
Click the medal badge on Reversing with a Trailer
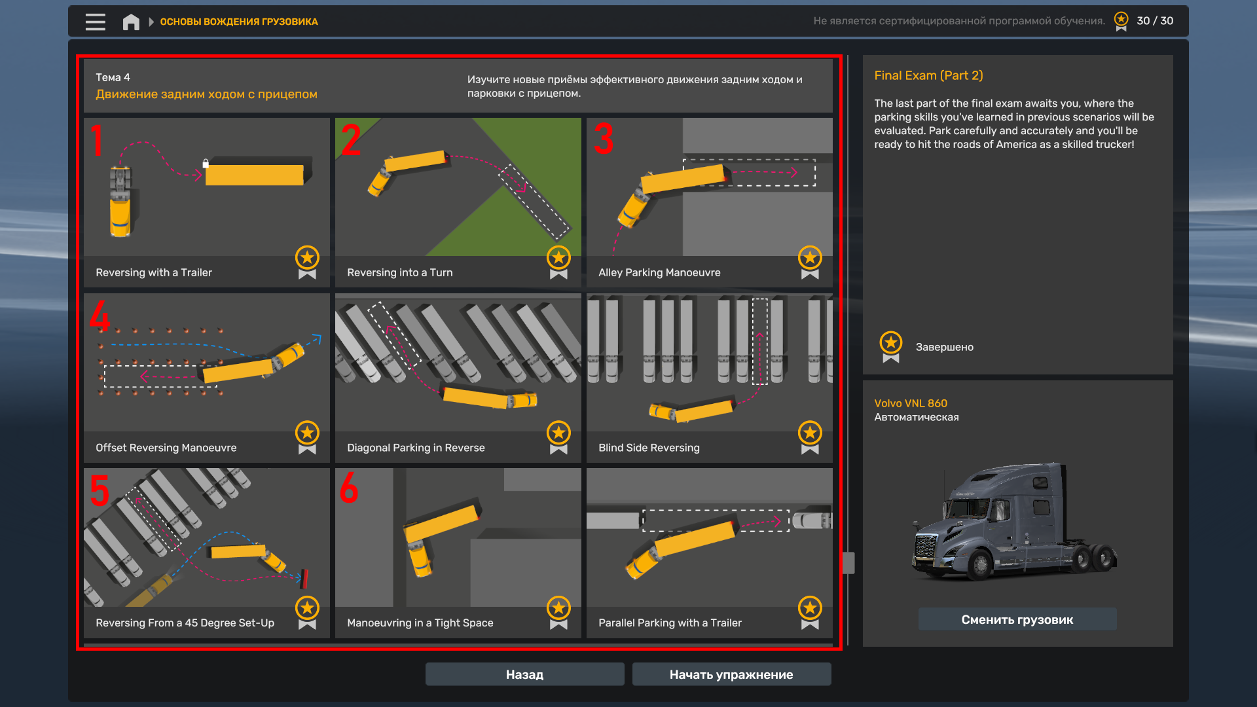tap(307, 262)
